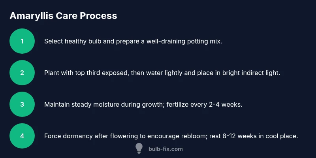Viewport: 316px width, 158px height.
Task: Tap the green step 4 circle
Action: coord(22,136)
